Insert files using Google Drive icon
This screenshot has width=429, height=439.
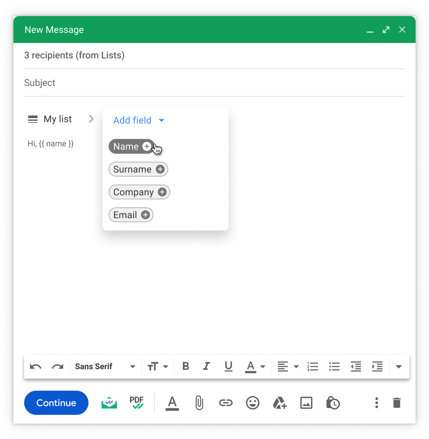(x=280, y=403)
